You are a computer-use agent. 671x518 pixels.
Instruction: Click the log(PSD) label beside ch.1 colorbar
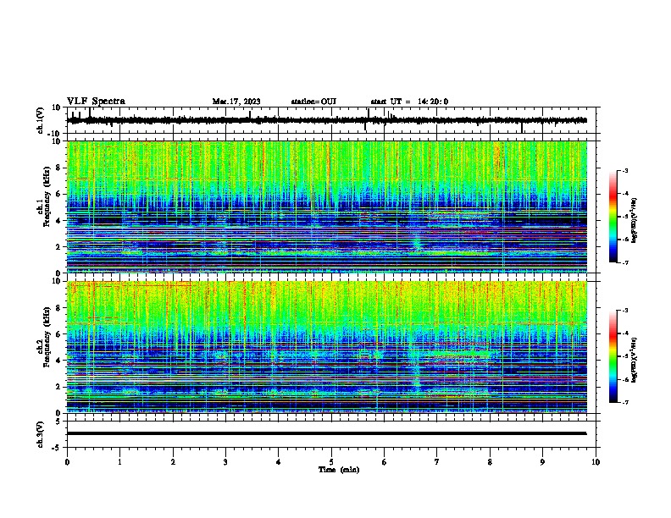(x=635, y=220)
